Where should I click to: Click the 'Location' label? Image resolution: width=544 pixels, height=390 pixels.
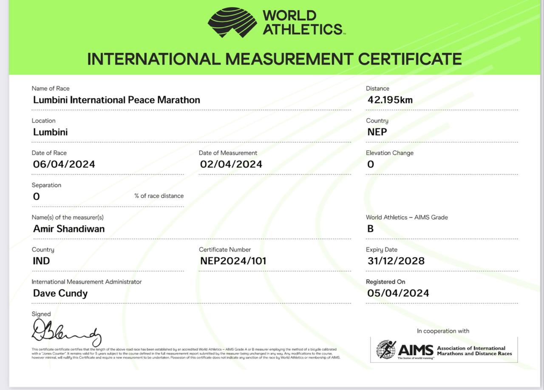click(x=43, y=121)
